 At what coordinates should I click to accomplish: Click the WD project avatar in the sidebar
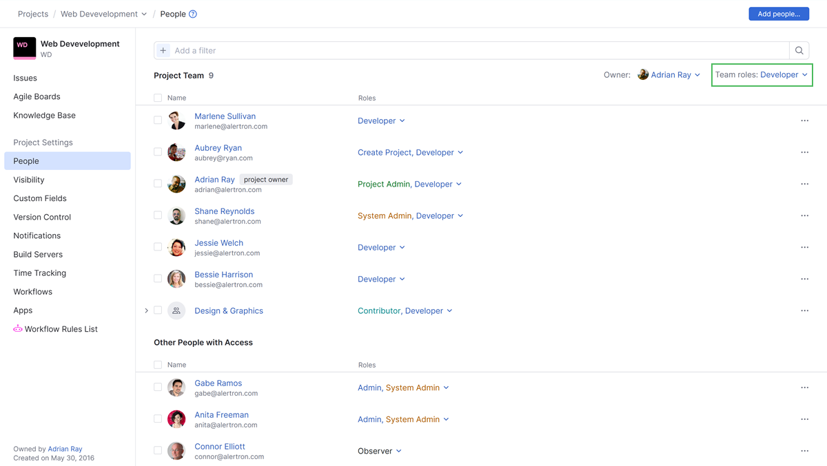click(23, 48)
